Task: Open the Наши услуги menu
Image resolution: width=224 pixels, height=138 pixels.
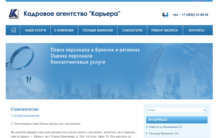Action: point(36,30)
